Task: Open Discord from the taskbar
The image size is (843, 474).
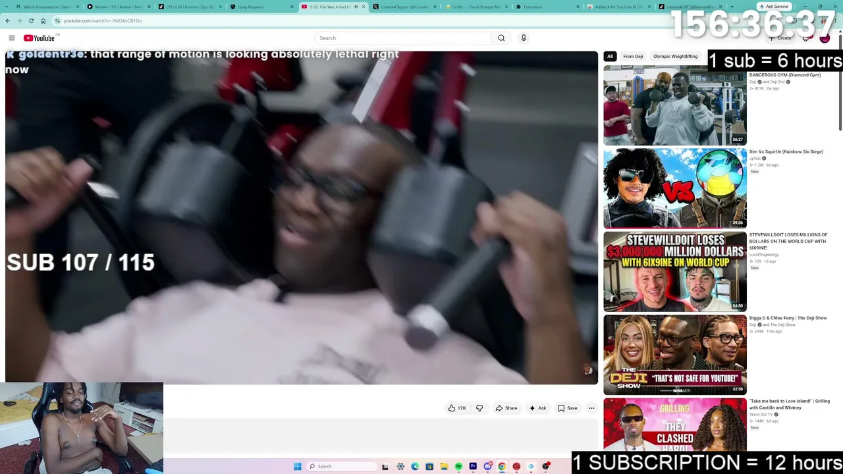Action: (x=487, y=467)
